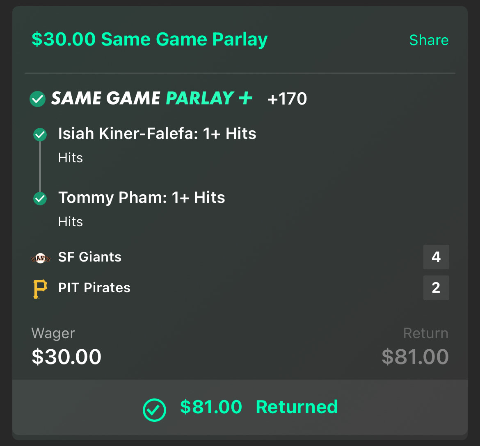
Task: Click the SF Giants team logo
Action: (x=40, y=258)
